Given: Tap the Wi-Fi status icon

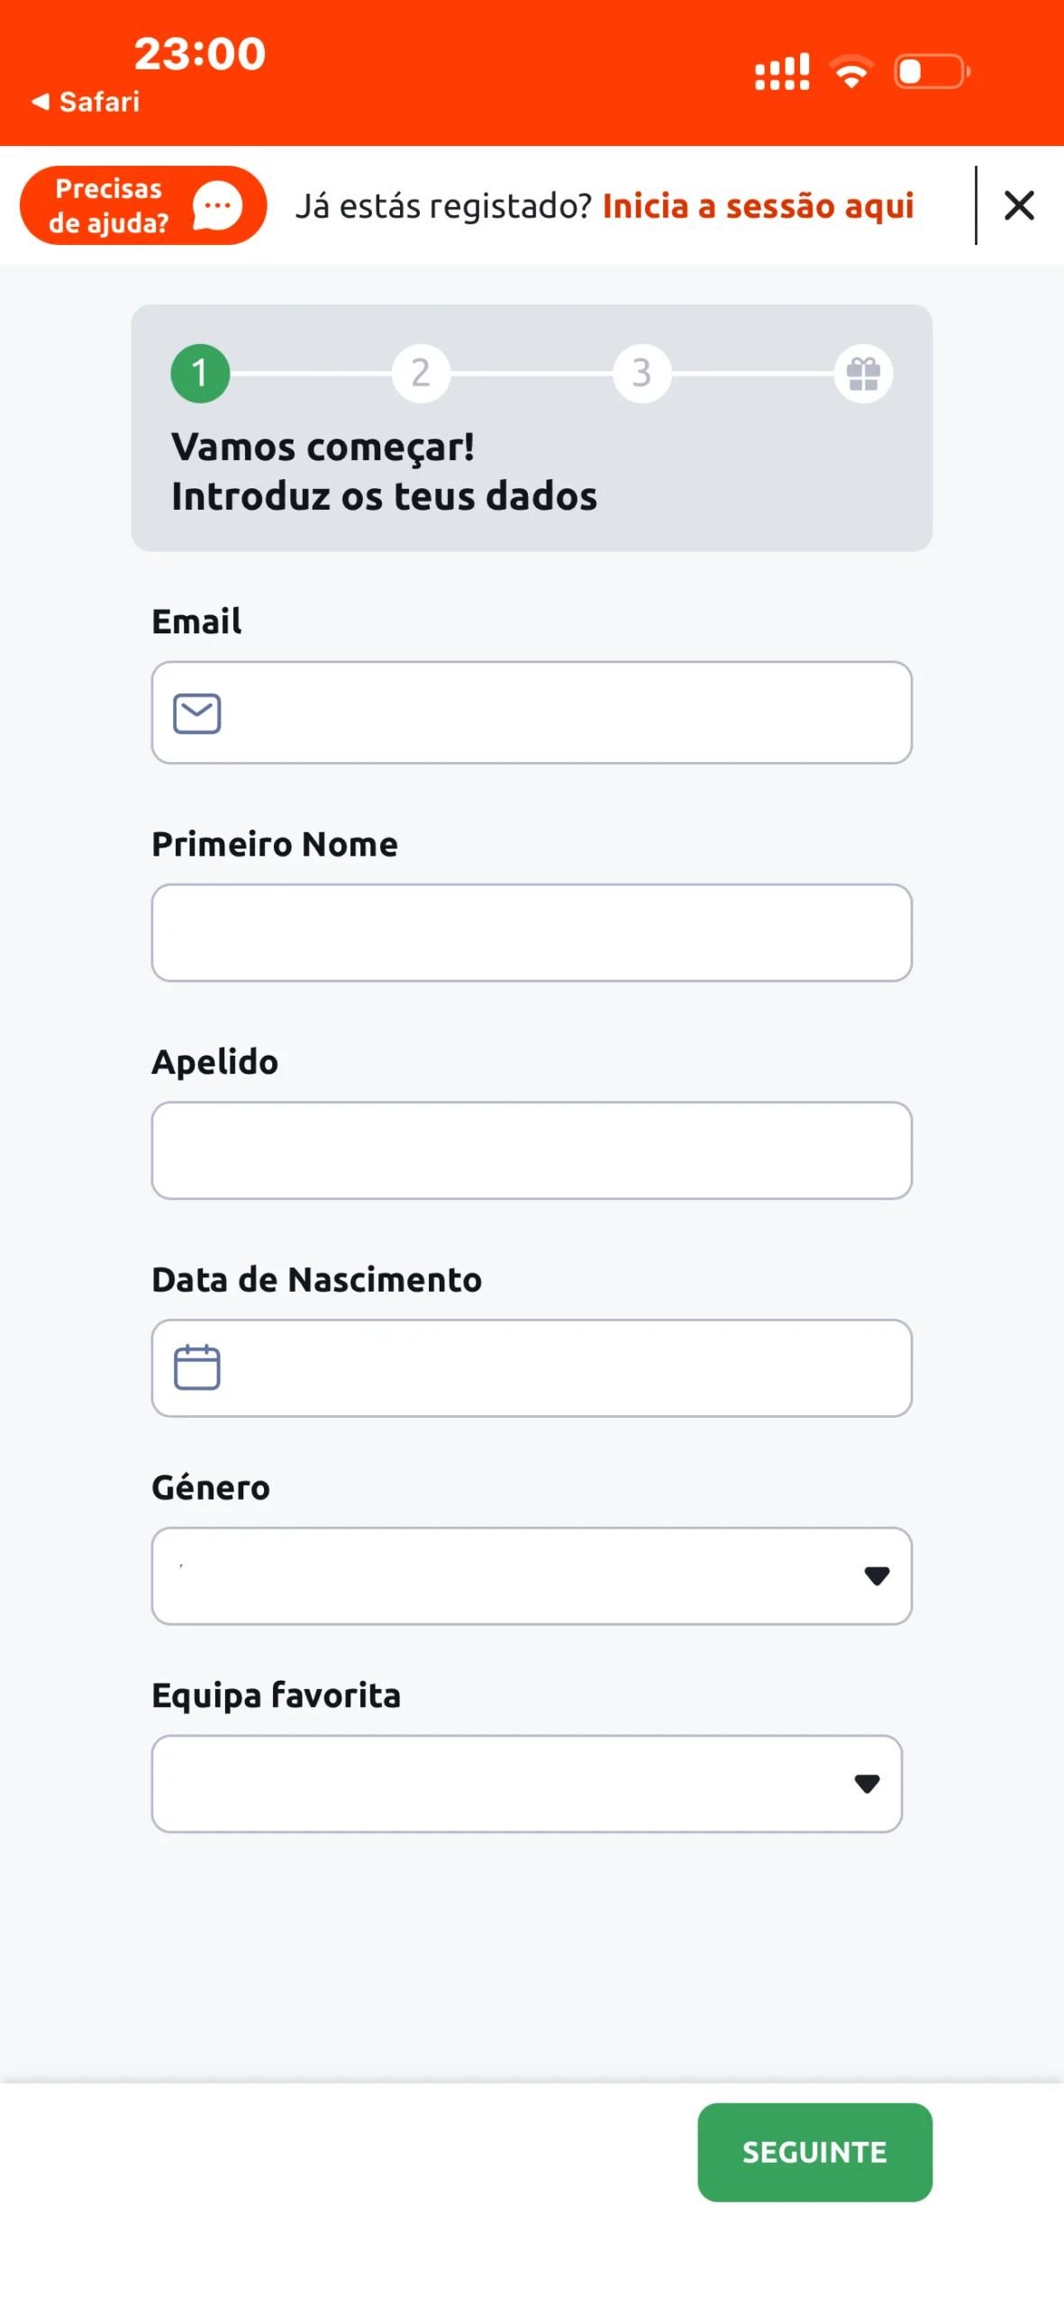Looking at the screenshot, I should [851, 71].
